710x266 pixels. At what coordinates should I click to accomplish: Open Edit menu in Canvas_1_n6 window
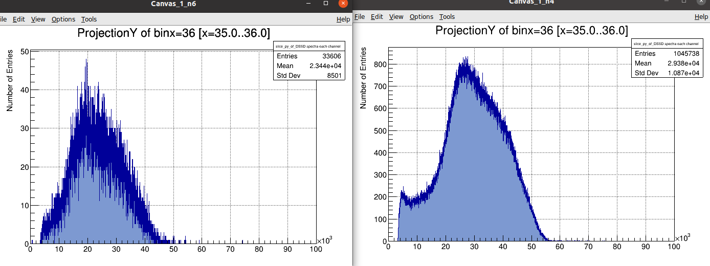coord(19,19)
